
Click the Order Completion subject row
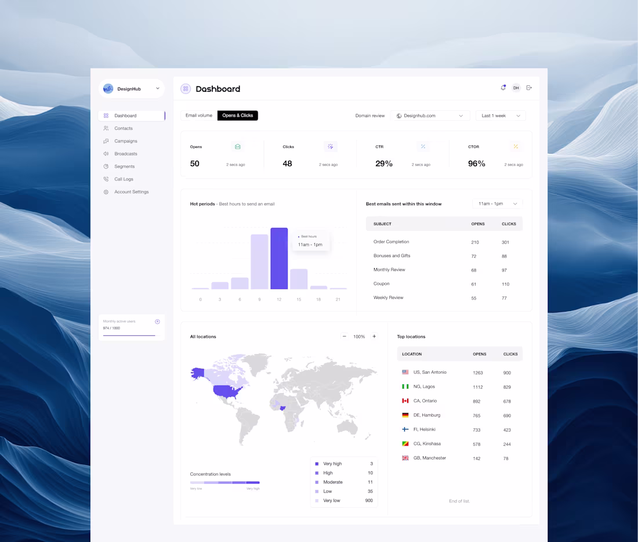click(x=393, y=241)
